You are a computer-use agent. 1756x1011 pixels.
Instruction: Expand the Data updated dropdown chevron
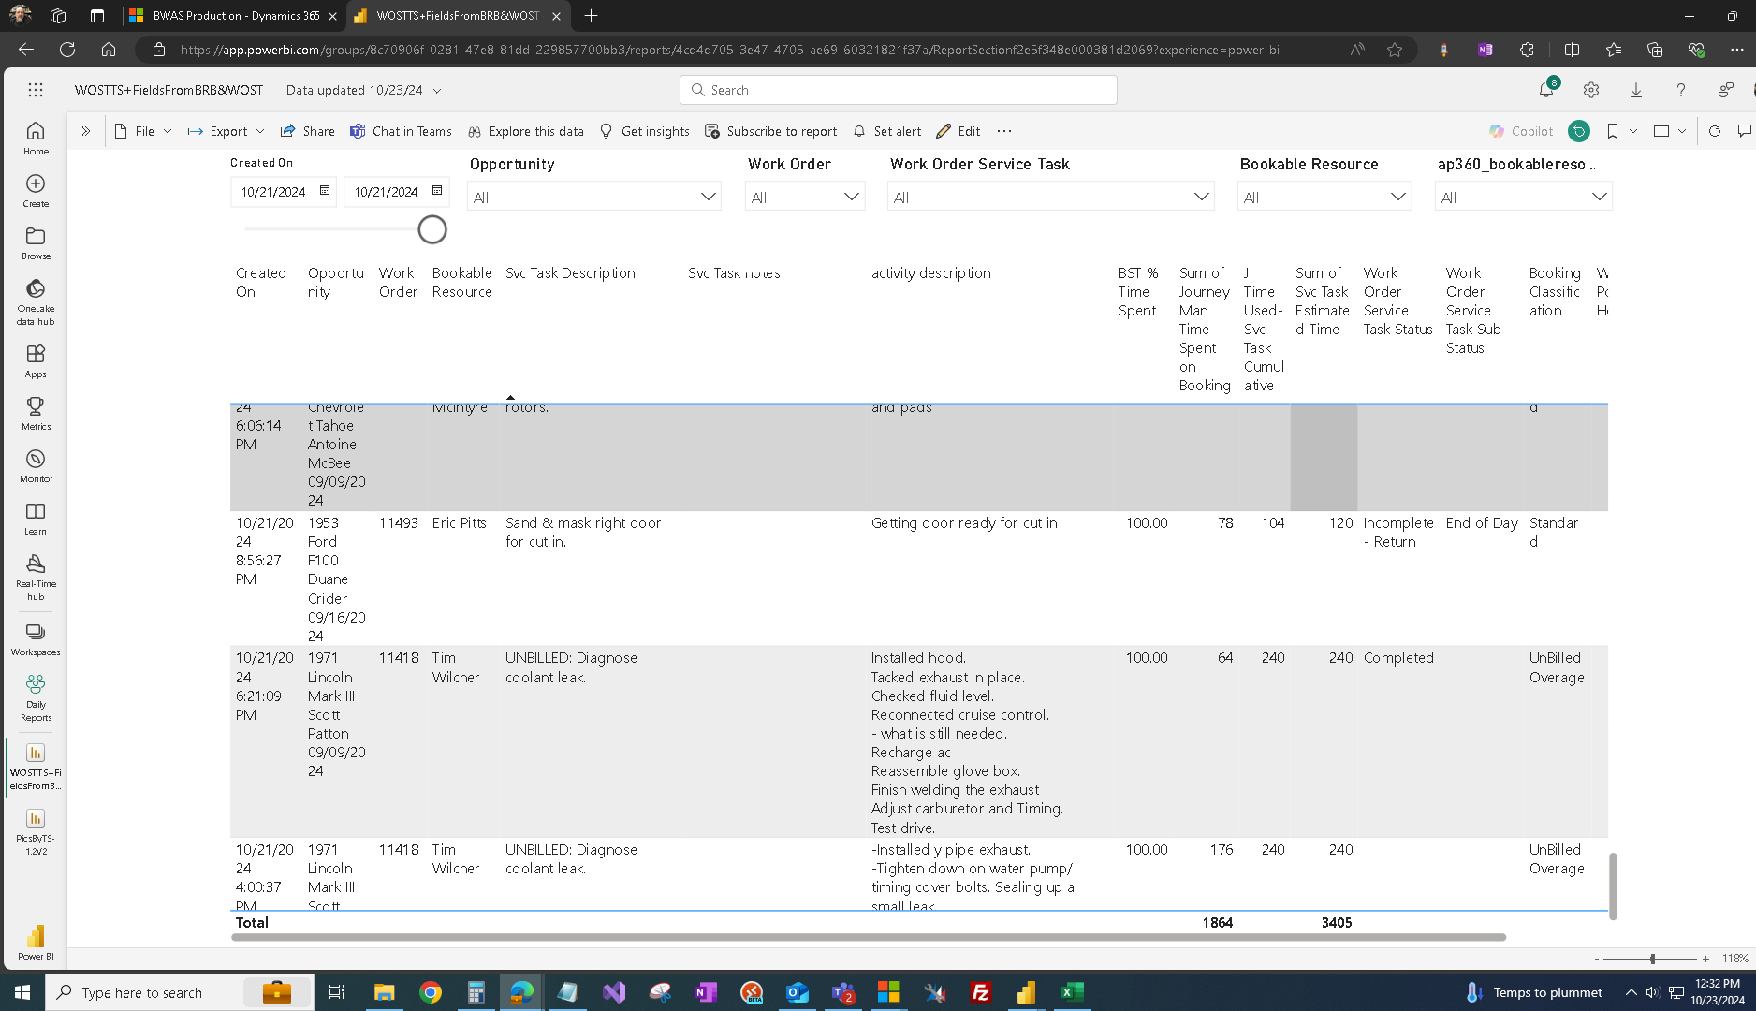[437, 91]
